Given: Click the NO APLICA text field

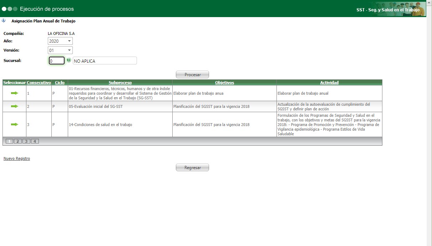Looking at the screenshot, I should (x=105, y=61).
